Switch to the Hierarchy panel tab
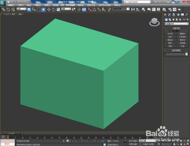Screen dimensions: 190x146 [174, 15]
